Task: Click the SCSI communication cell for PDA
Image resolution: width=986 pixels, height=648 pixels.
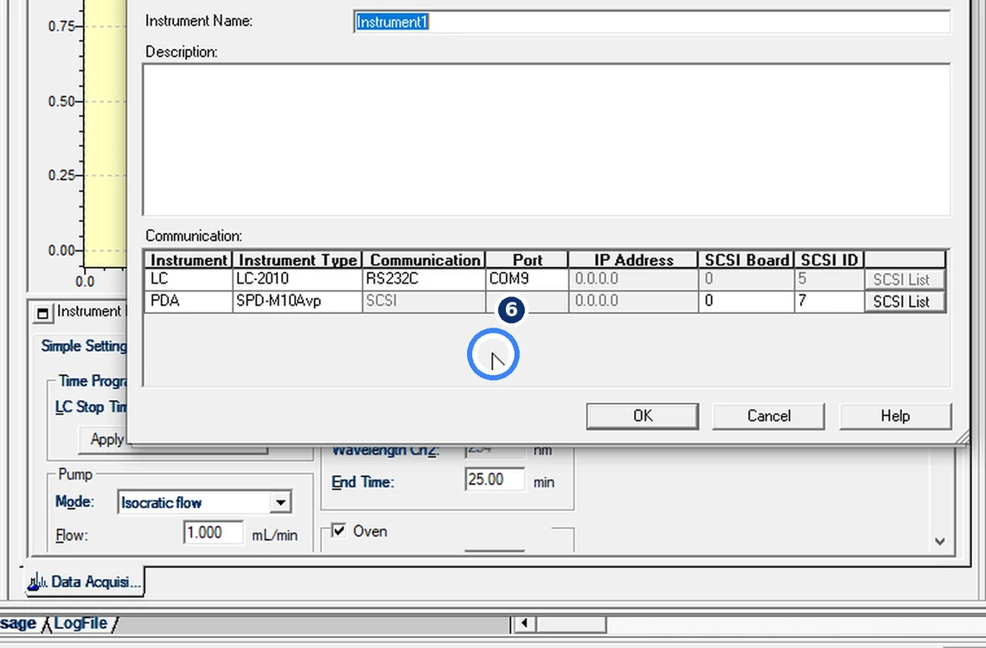Action: 424,302
